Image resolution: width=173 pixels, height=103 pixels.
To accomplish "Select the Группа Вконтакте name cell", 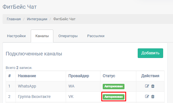I will pos(41,97).
